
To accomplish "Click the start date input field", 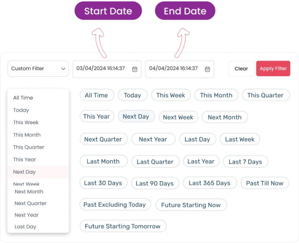I will pyautogui.click(x=101, y=69).
